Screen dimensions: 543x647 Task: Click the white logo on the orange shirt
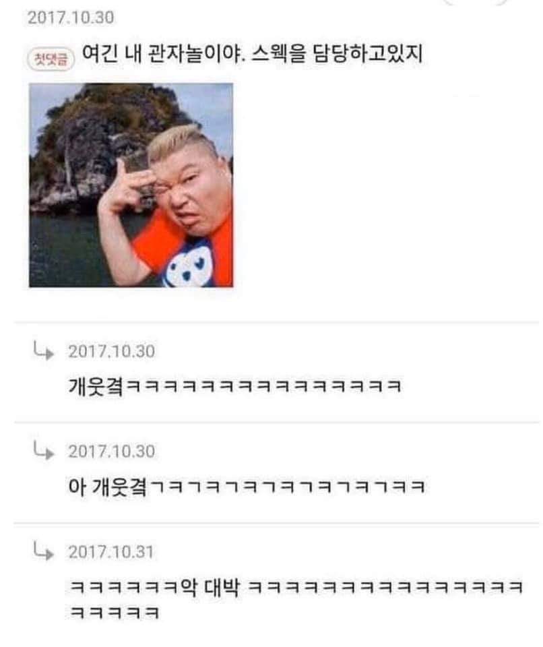[x=188, y=264]
